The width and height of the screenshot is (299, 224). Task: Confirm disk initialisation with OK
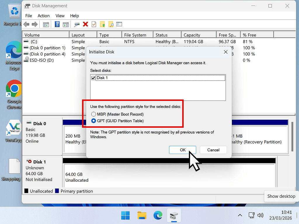(x=182, y=150)
